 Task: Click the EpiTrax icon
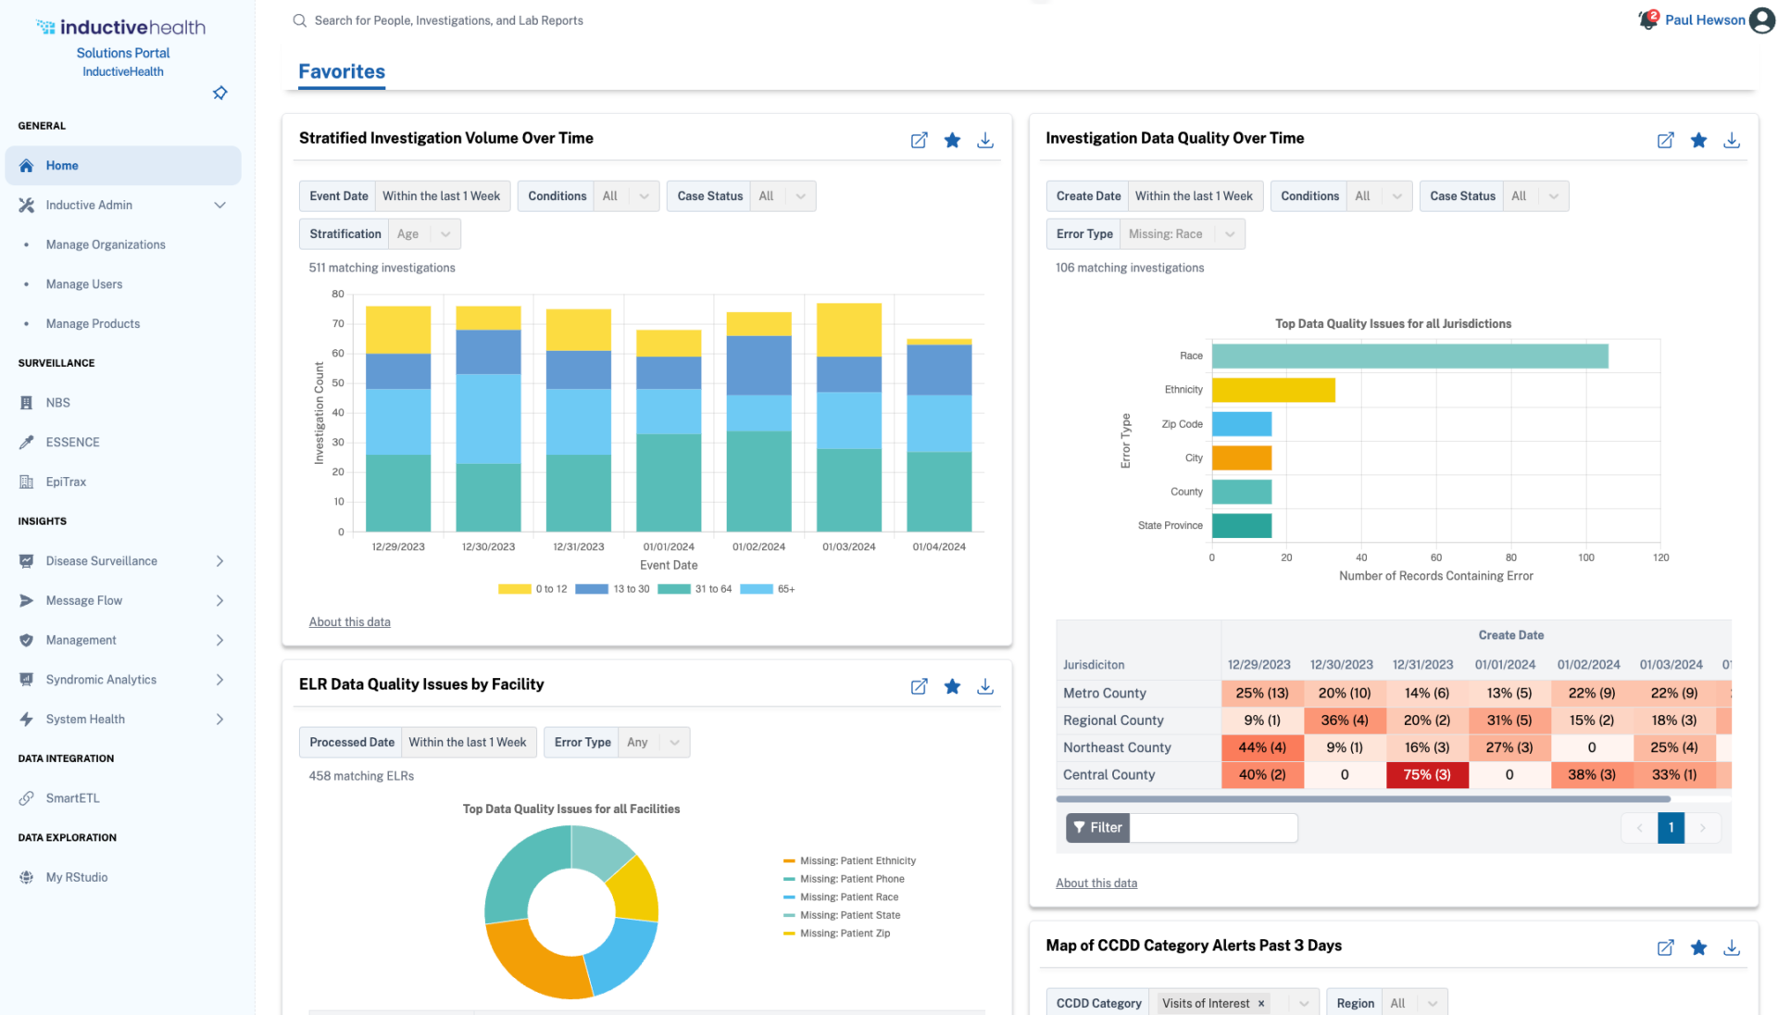point(26,482)
